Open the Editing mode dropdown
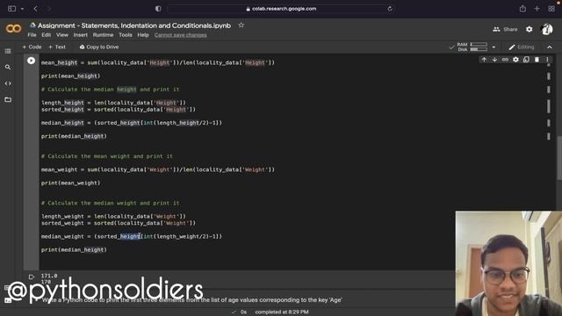This screenshot has height=316, width=562. click(x=522, y=47)
